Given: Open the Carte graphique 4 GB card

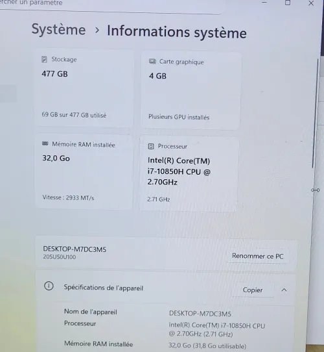Looking at the screenshot, I should (x=191, y=90).
